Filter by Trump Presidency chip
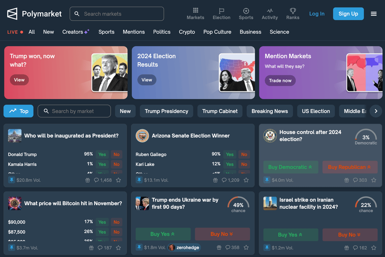The height and width of the screenshot is (257, 385). click(x=166, y=111)
